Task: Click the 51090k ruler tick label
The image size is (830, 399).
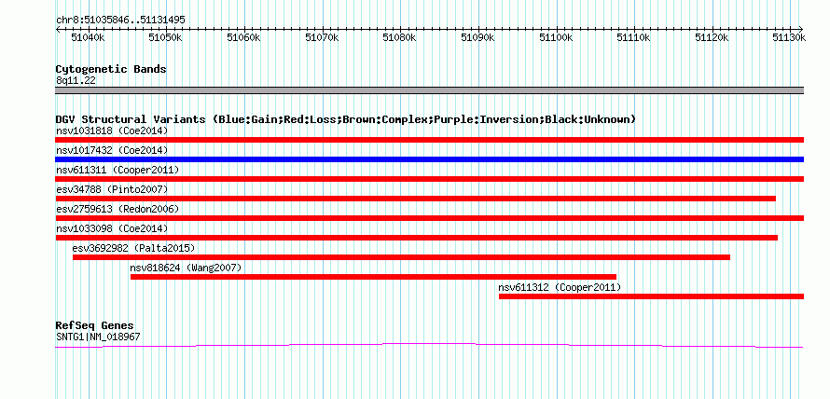Action: point(478,37)
